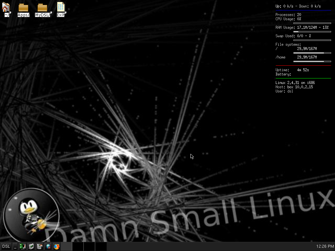Open the Apps/ folder on the desktop
This screenshot has width=335, height=251.
tap(23, 8)
